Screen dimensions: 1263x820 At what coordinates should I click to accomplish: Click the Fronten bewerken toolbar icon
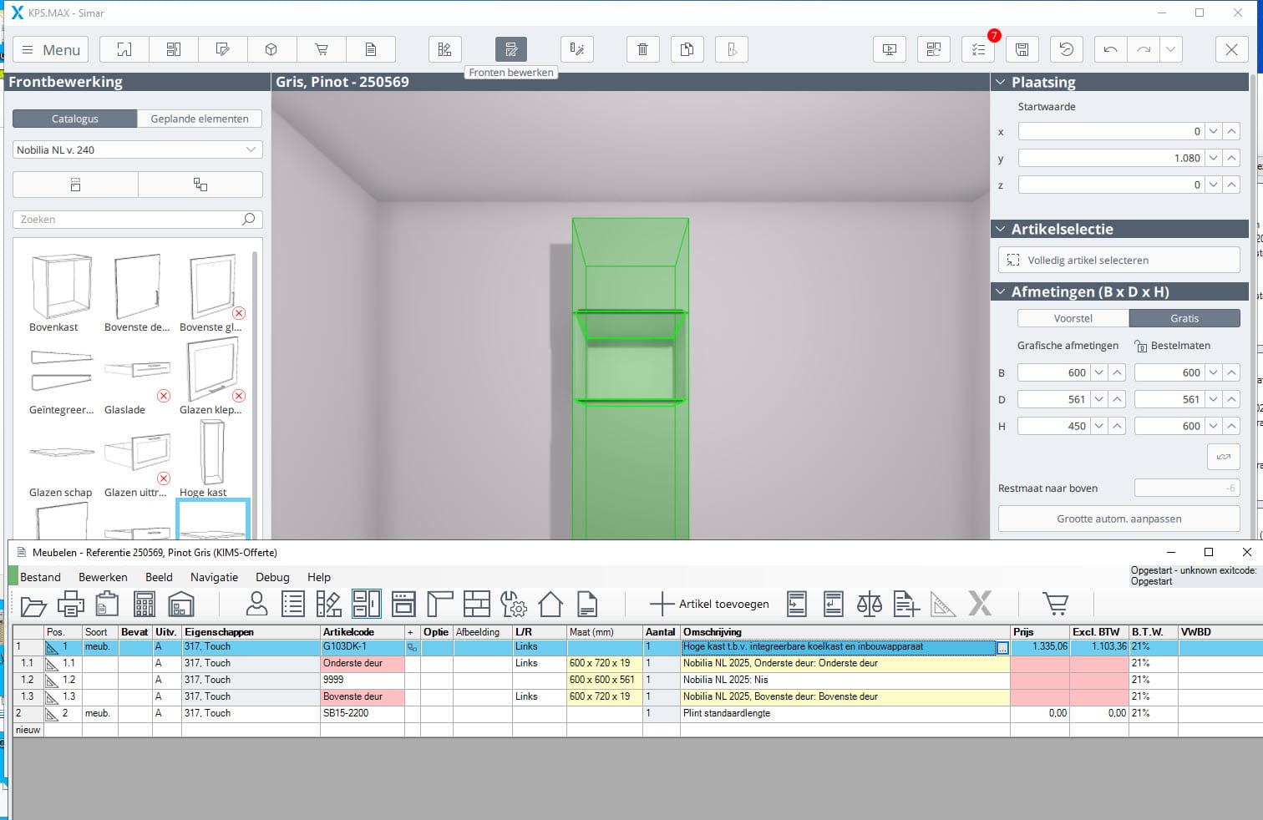510,50
